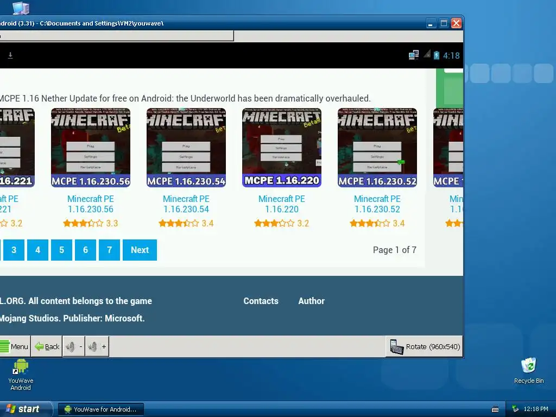Click Rotate (960x540) button
The width and height of the screenshot is (556, 417).
[x=425, y=346]
